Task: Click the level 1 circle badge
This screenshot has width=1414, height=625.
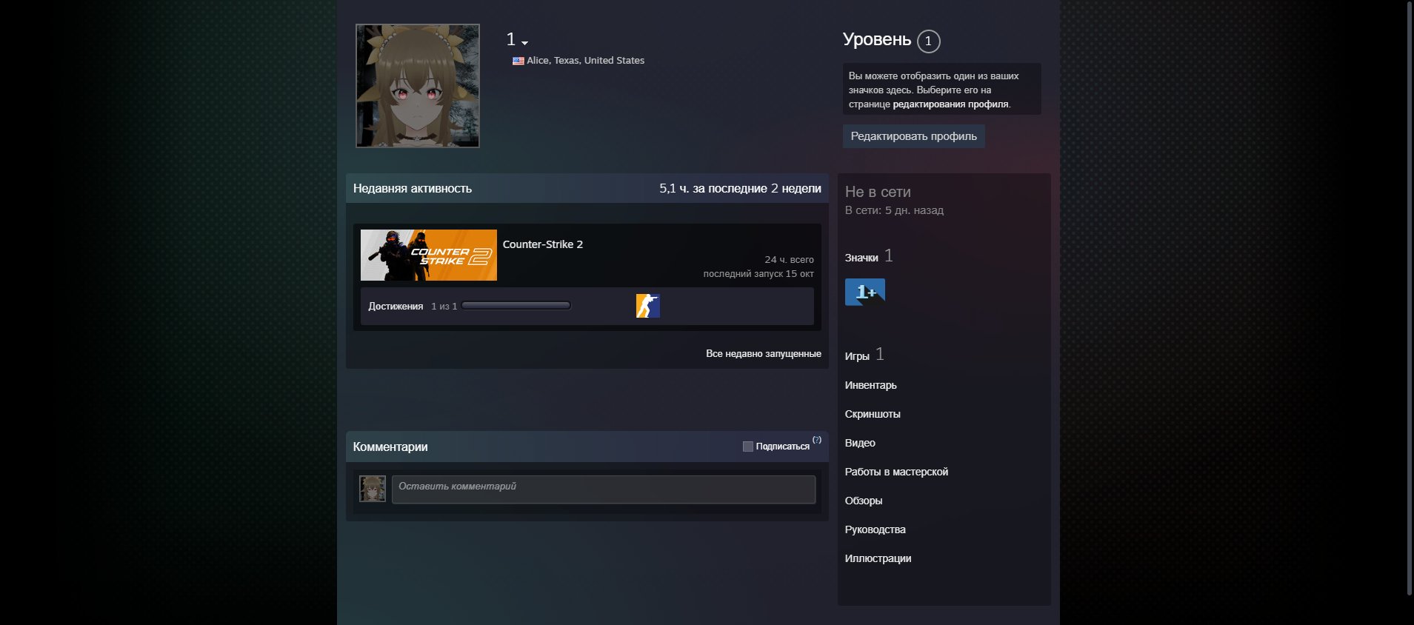Action: tap(928, 41)
